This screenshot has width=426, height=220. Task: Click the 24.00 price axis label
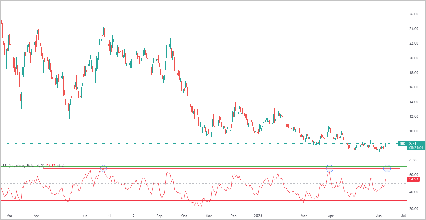point(414,29)
